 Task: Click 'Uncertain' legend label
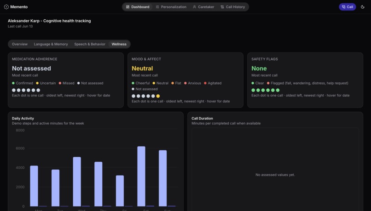[48, 83]
